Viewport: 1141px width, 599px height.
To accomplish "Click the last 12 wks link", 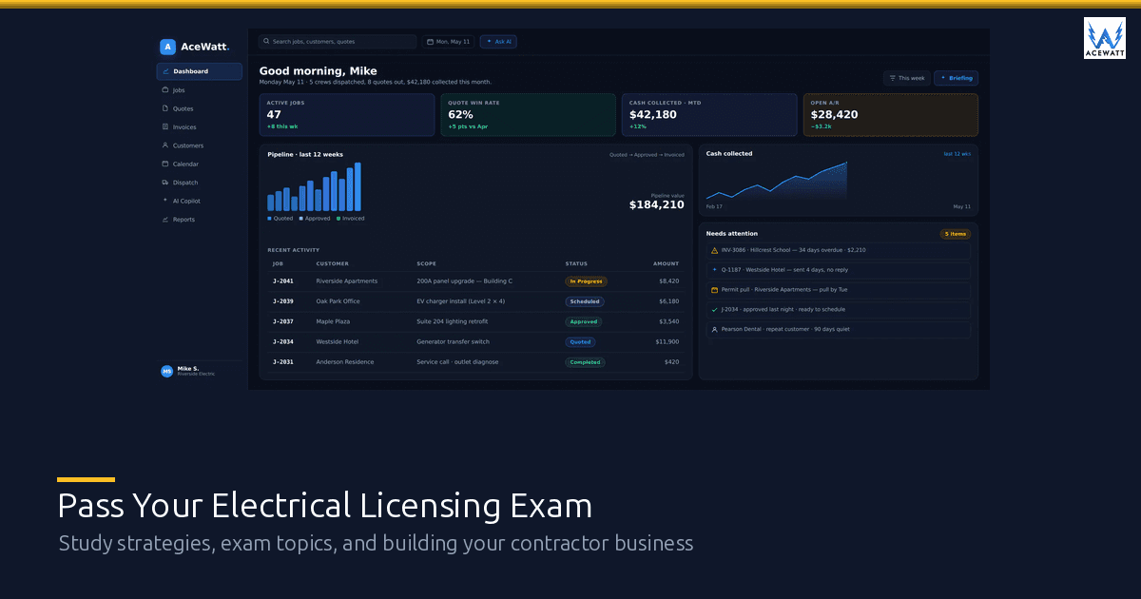I will pos(957,154).
